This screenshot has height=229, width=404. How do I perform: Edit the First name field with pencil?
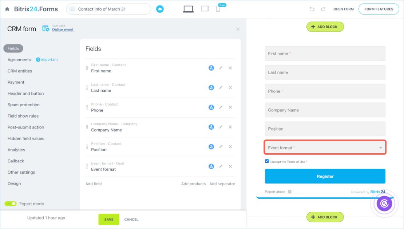(x=221, y=68)
